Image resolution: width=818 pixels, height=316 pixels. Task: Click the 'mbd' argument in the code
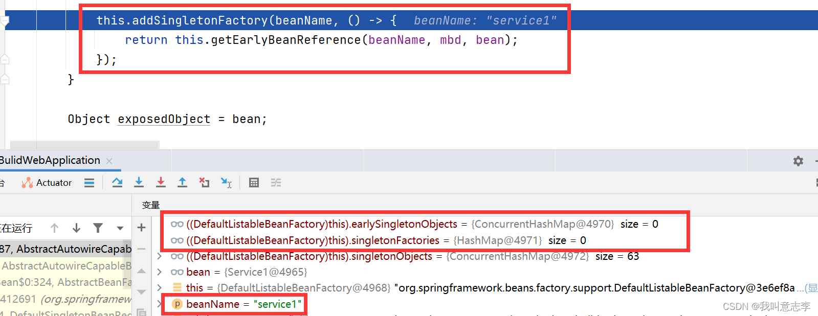coord(450,40)
